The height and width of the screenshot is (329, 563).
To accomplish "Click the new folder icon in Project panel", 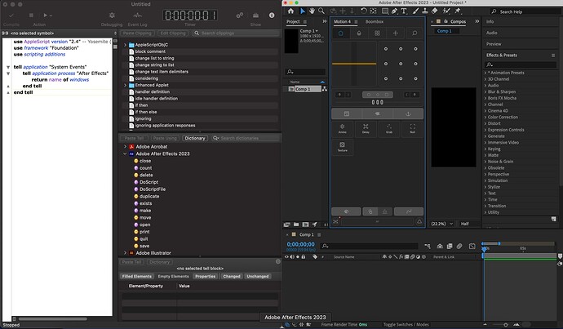I will click(x=296, y=225).
